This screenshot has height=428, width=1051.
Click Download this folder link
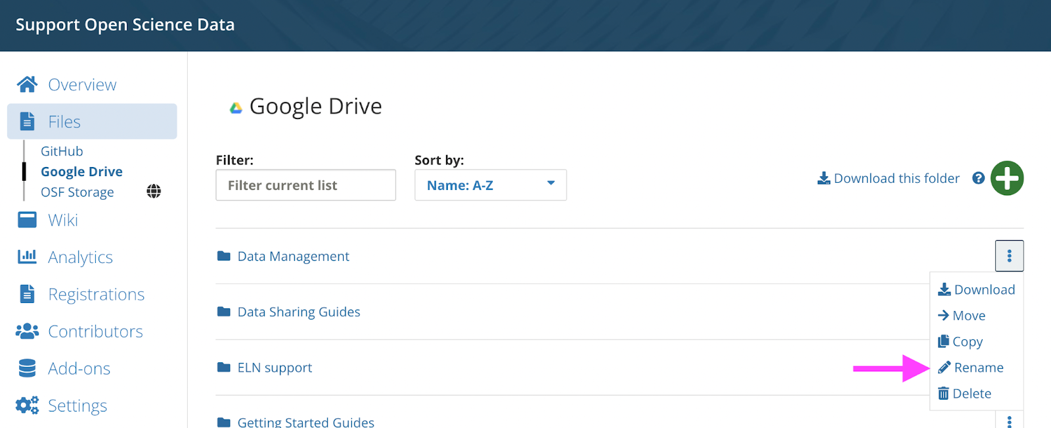[897, 178]
